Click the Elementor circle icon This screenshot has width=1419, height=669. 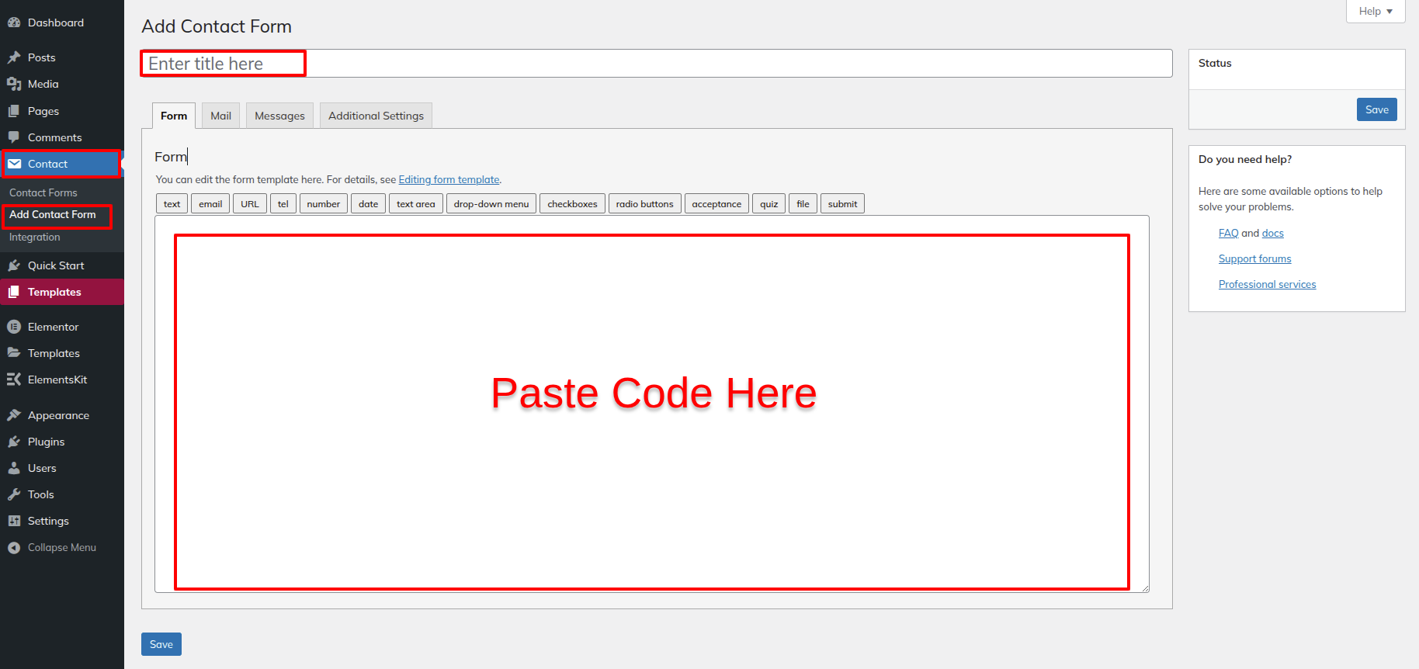tap(14, 327)
